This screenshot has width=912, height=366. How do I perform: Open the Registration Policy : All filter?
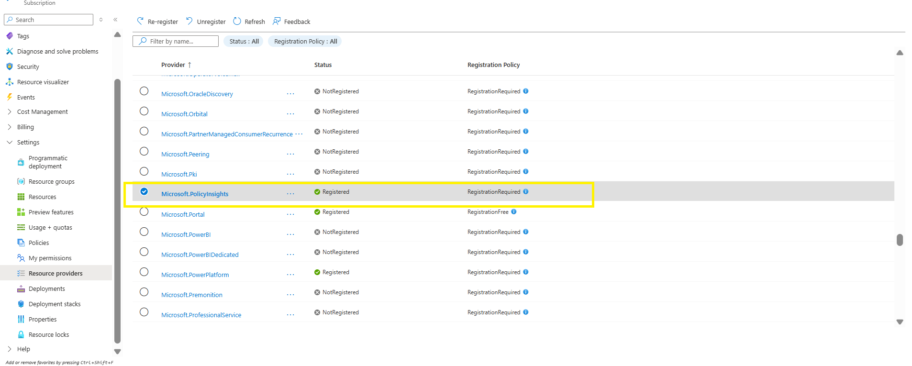tap(305, 41)
